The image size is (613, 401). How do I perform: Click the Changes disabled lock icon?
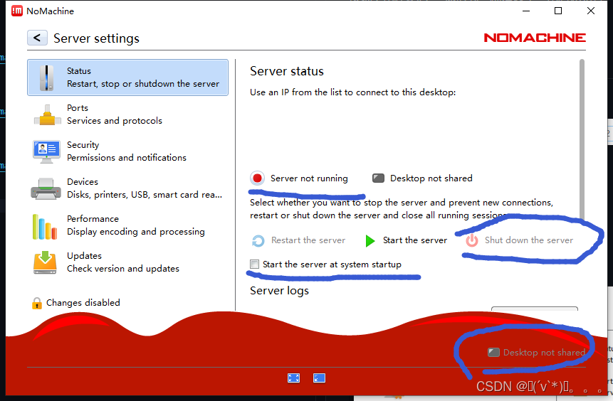(x=37, y=303)
